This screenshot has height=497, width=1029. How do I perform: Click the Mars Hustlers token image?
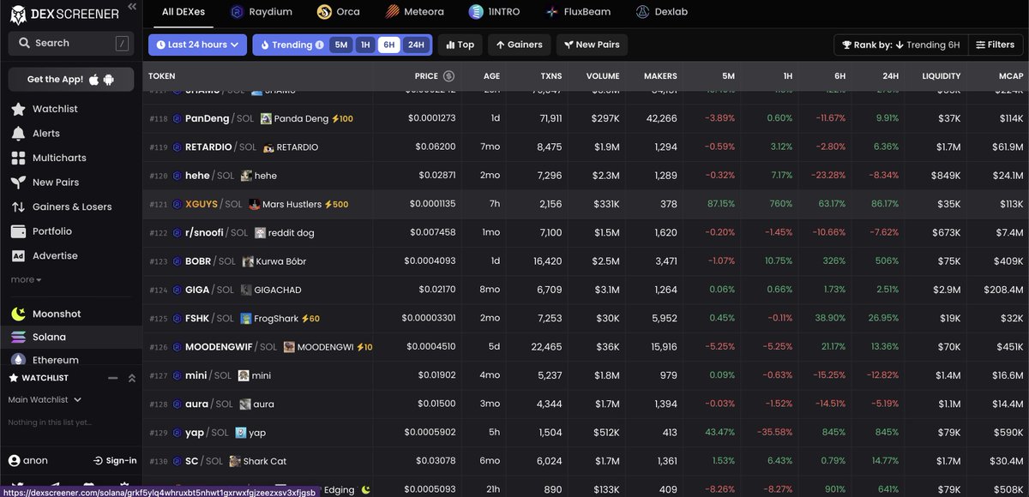point(255,205)
